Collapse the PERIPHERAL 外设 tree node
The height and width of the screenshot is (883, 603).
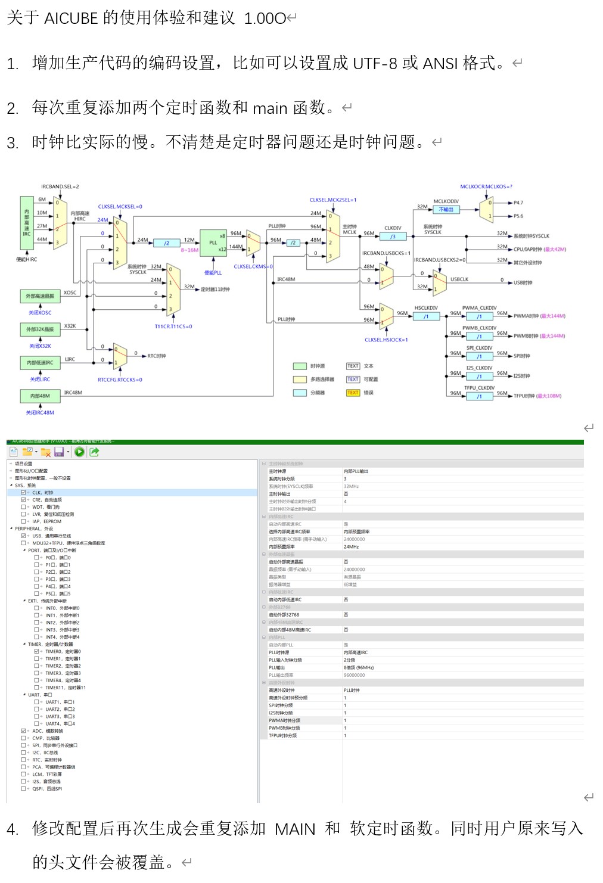pyautogui.click(x=11, y=528)
